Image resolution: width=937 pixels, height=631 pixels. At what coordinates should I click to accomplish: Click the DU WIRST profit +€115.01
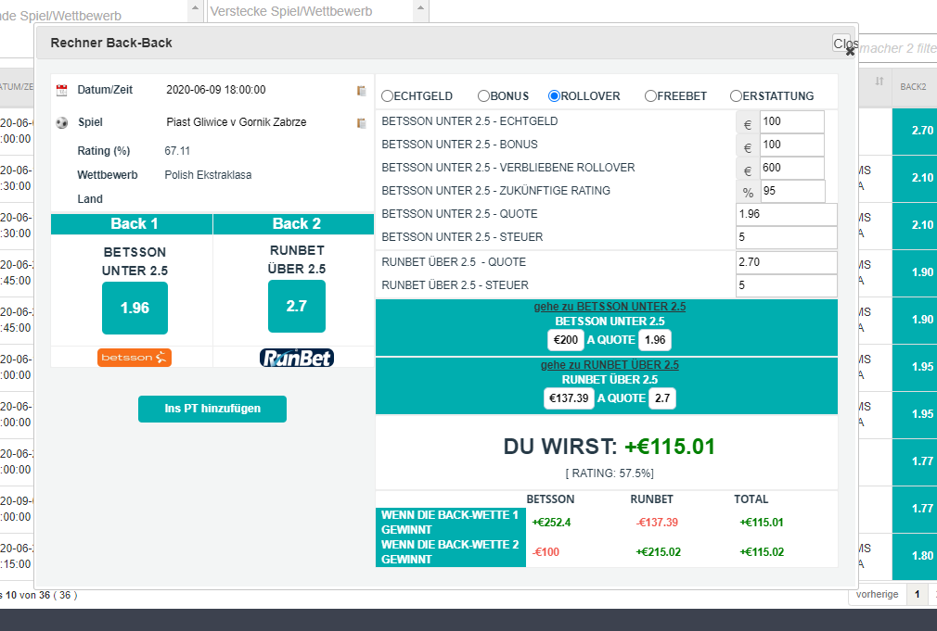(670, 447)
